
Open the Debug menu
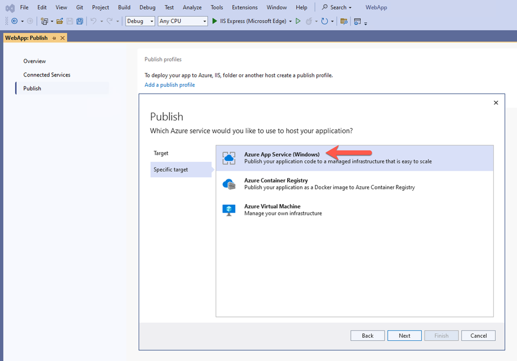(x=147, y=7)
